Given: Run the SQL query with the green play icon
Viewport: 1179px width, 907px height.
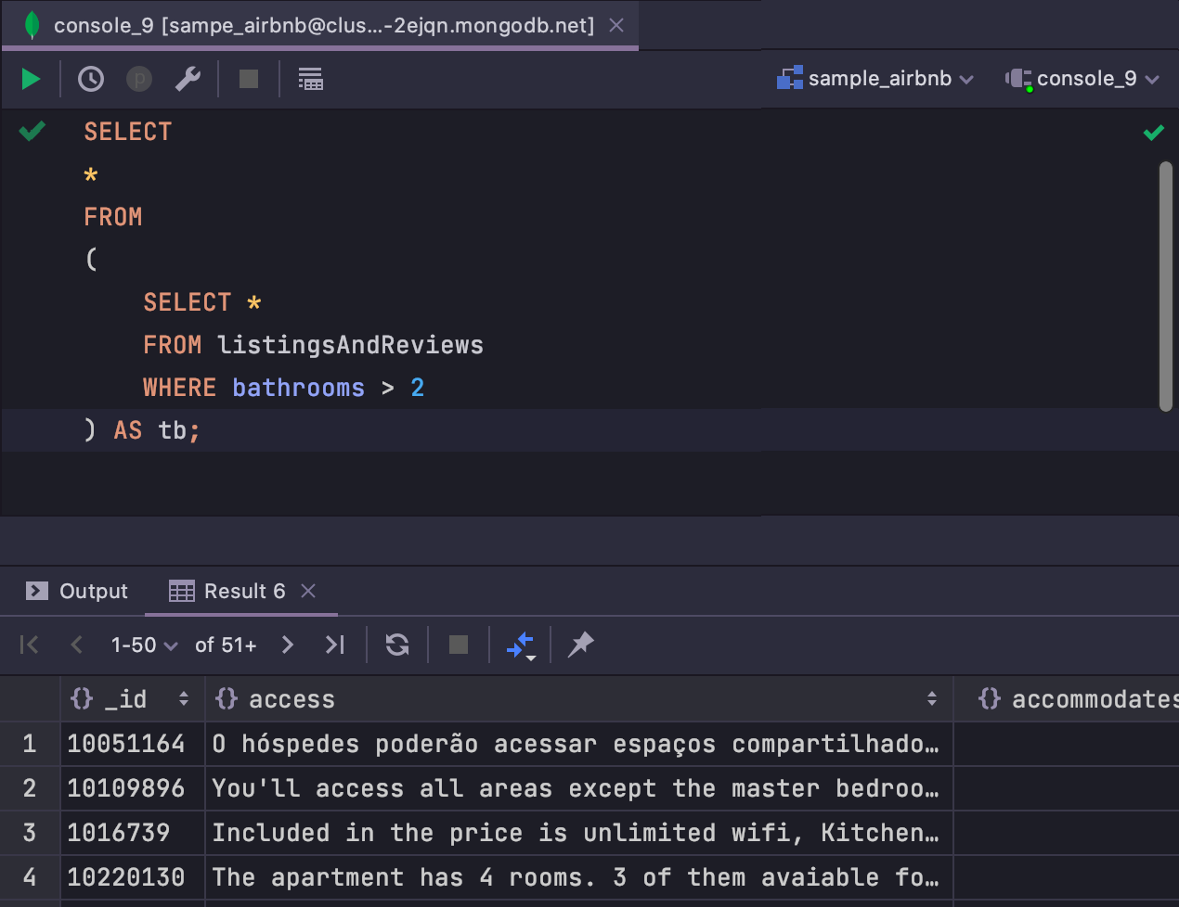Looking at the screenshot, I should [31, 78].
